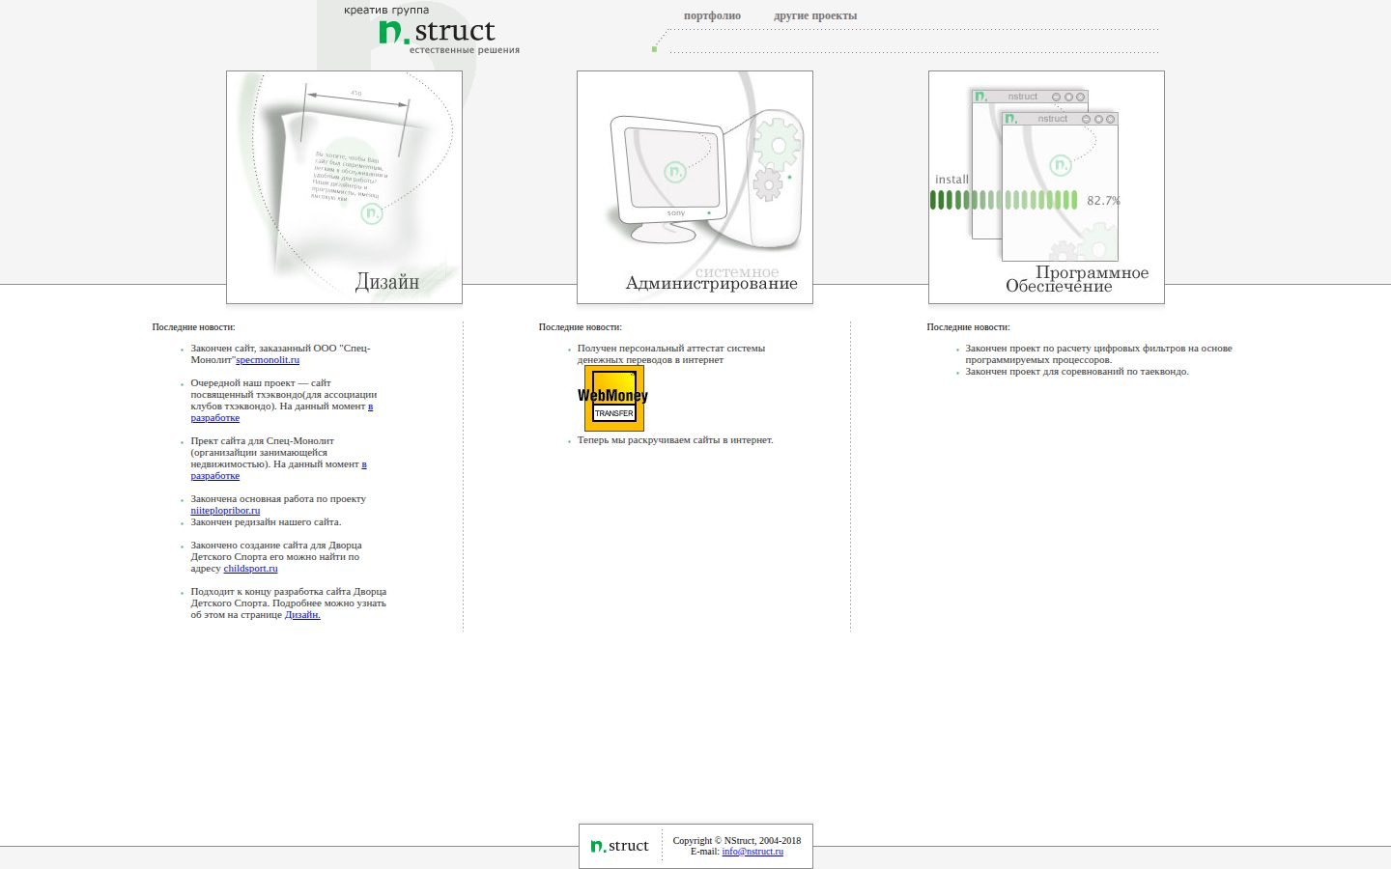Click the n.struct logo in the header
The height and width of the screenshot is (869, 1391).
coord(437,31)
